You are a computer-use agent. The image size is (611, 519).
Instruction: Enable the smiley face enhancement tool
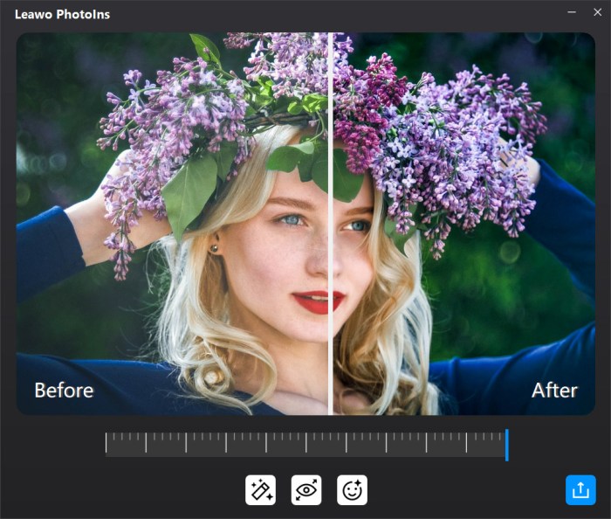[352, 490]
